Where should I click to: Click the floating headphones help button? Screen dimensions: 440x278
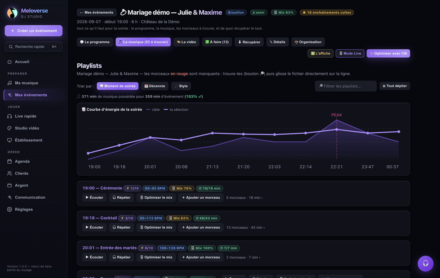(425, 263)
